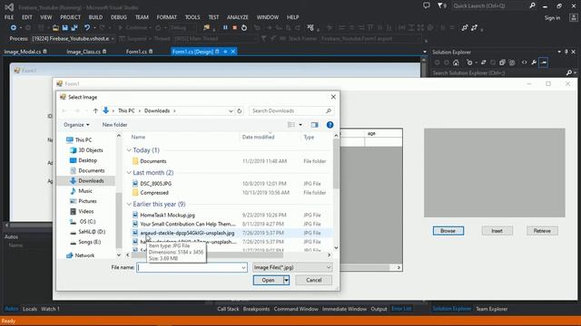
Task: Click the account avatar icon by Sign in
Action: click(x=573, y=18)
